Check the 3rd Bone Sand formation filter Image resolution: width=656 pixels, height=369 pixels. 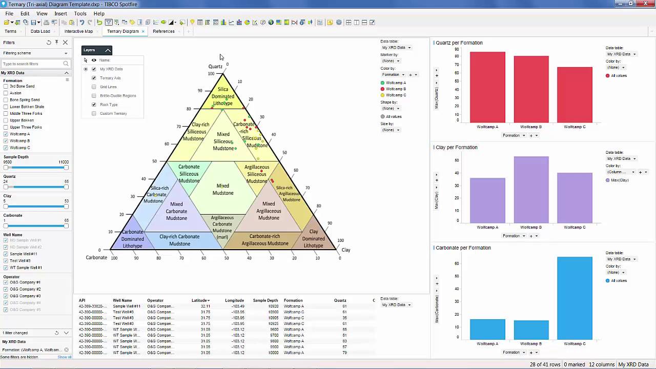(6, 86)
